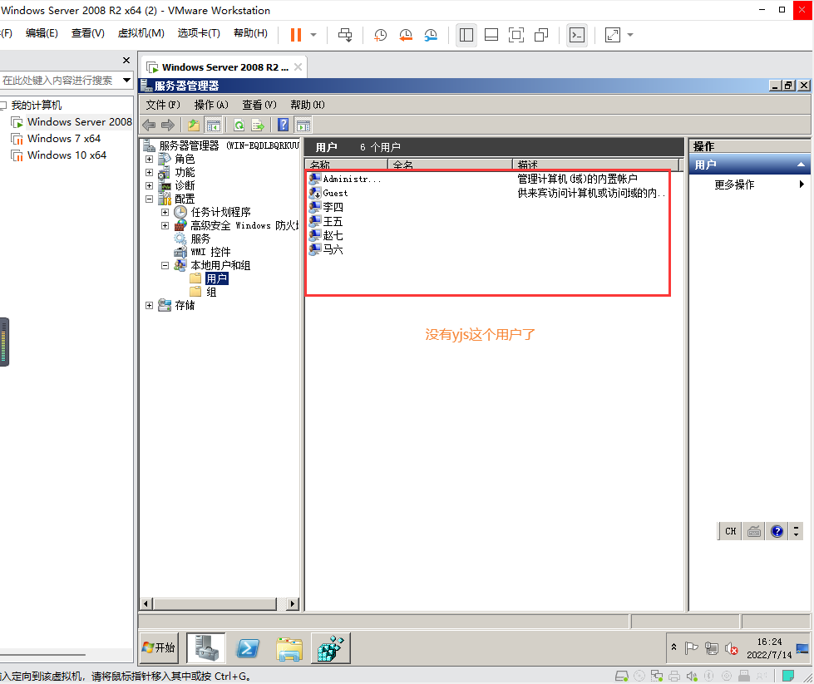This screenshot has height=684, width=814.
Task: Click the blue Help question mark icon
Action: point(284,125)
